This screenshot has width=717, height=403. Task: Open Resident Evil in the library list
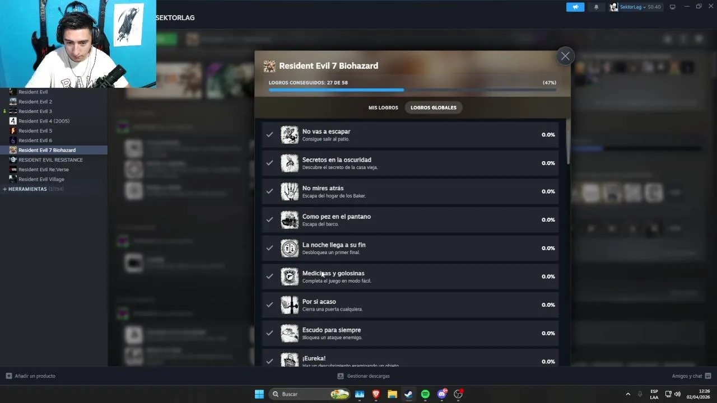click(x=33, y=92)
